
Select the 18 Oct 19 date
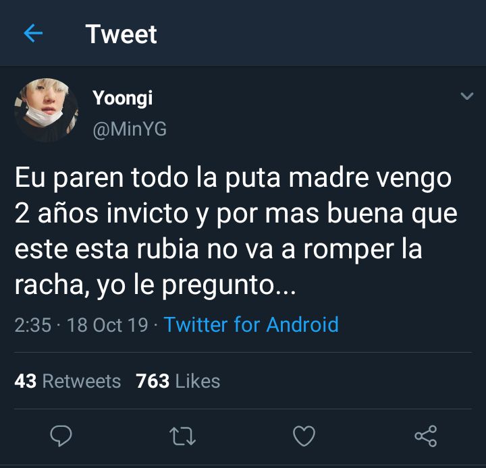[107, 325]
